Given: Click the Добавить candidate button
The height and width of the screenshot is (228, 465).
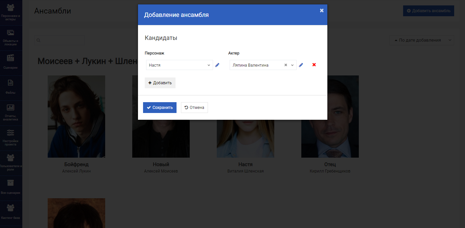Looking at the screenshot, I should tap(160, 83).
